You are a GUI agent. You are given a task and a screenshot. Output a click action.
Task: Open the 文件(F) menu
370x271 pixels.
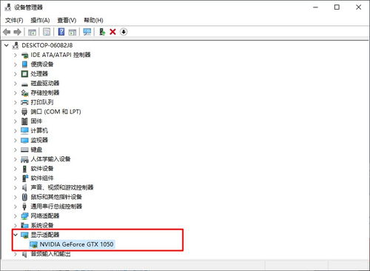pos(14,20)
